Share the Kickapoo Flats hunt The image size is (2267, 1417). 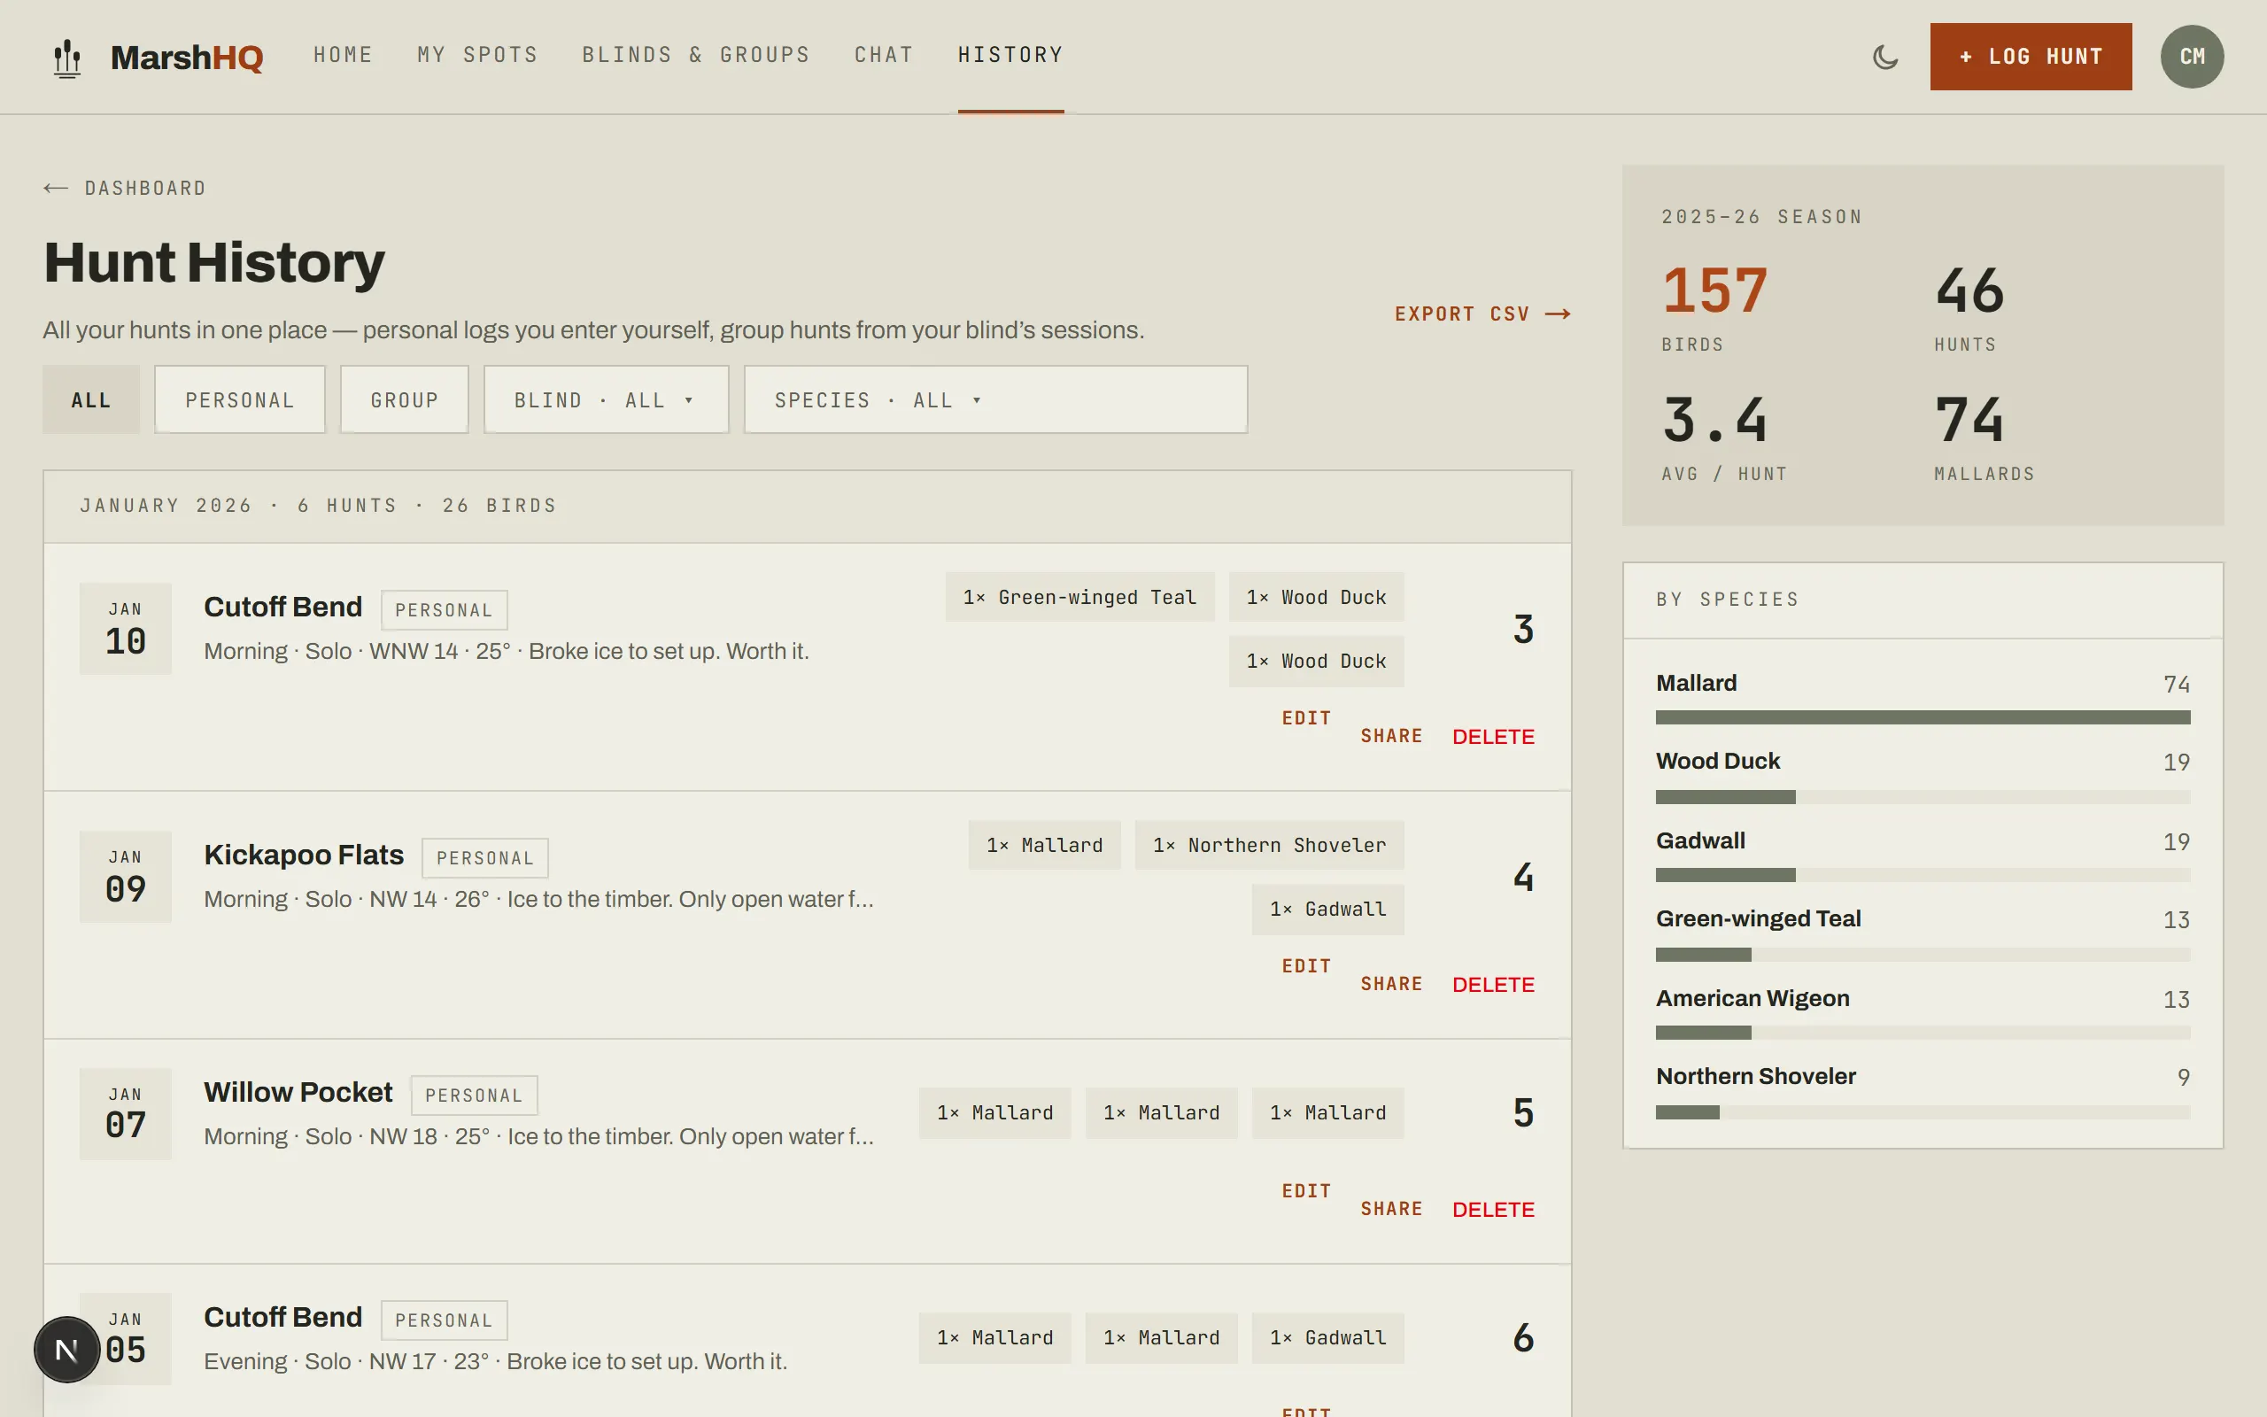1391,983
